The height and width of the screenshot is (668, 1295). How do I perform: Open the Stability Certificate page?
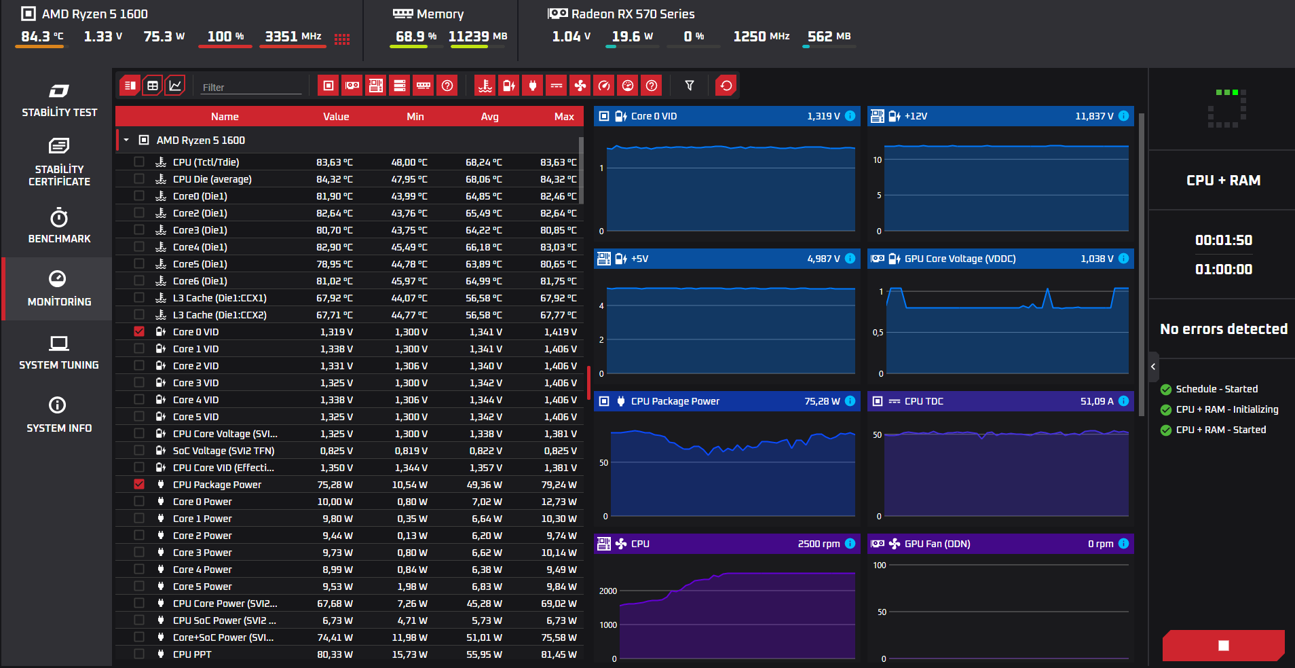[x=59, y=163]
